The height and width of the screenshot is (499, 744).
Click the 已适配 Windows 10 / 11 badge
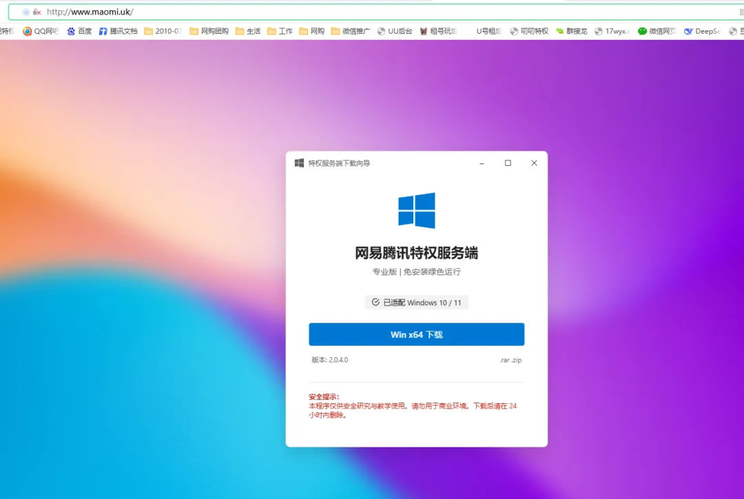(416, 302)
